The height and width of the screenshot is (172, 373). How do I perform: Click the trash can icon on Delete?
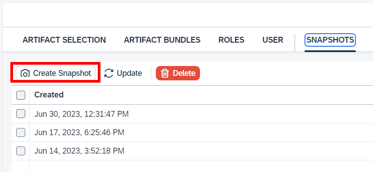[x=165, y=73]
